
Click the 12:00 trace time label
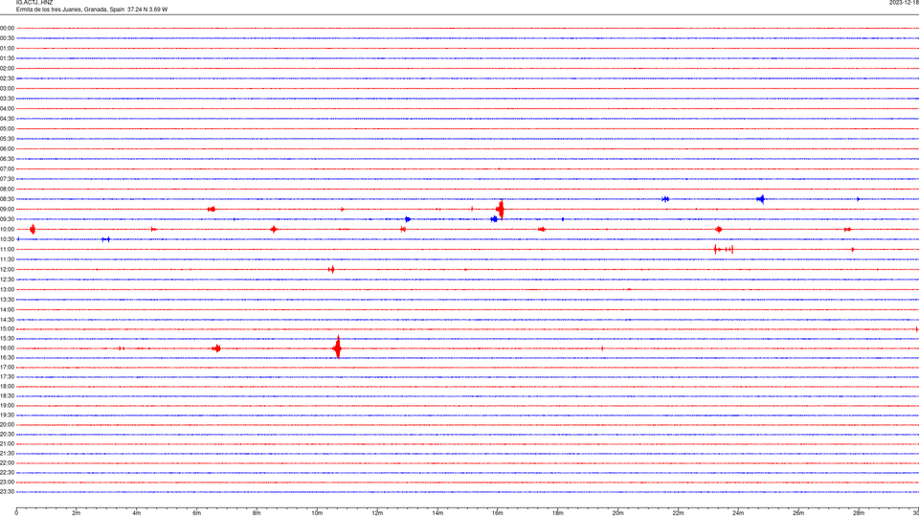tap(7, 270)
